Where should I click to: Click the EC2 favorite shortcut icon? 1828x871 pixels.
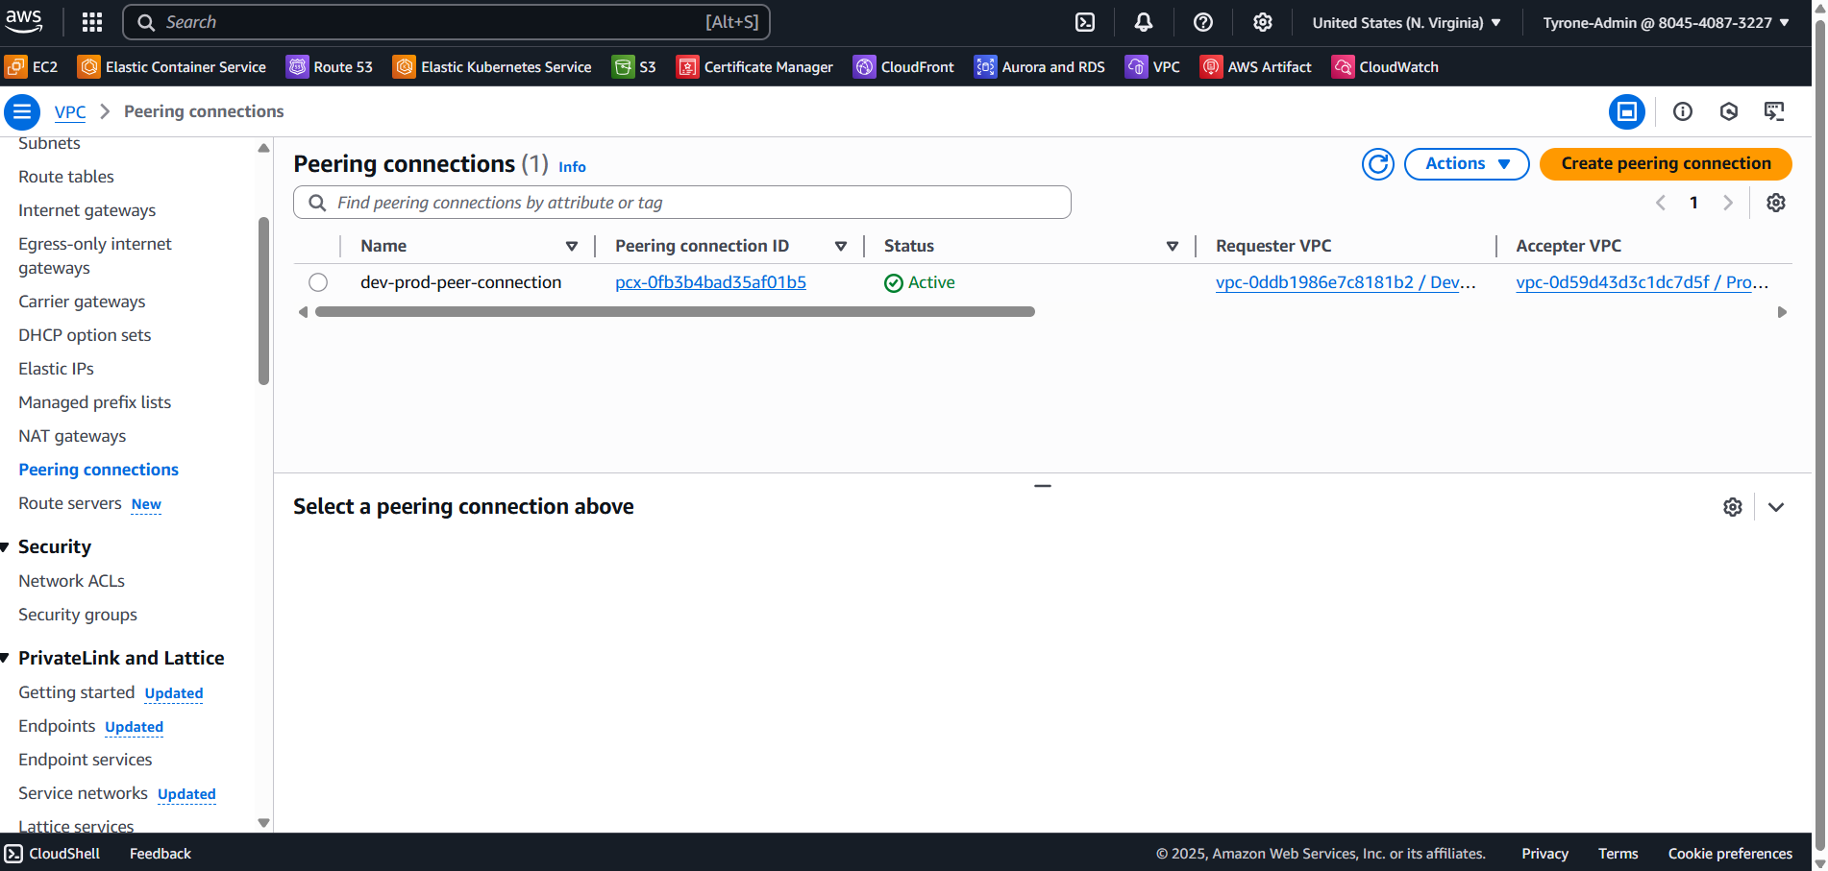click(x=15, y=67)
